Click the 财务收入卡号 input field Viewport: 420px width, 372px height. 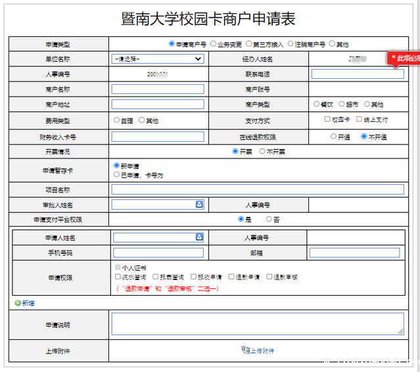(x=158, y=137)
